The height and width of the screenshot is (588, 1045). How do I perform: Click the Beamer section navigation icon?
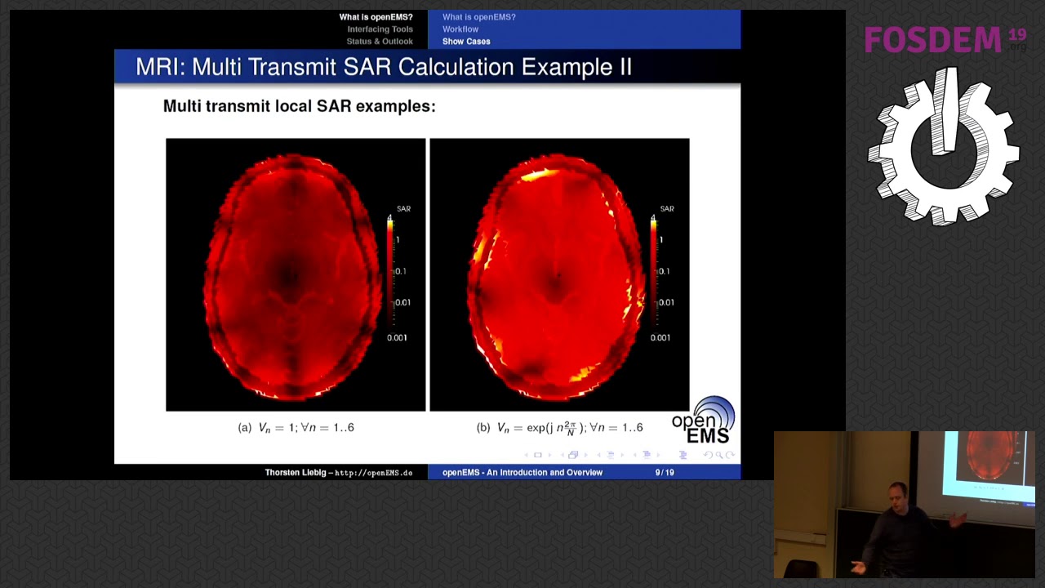tap(647, 455)
